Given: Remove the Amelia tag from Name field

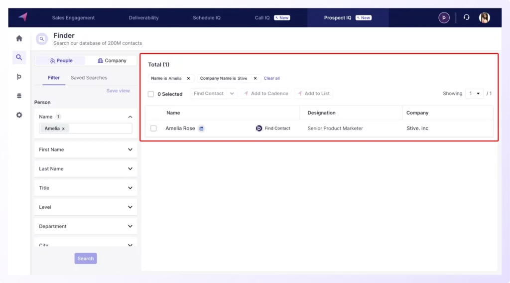Looking at the screenshot, I should point(63,129).
